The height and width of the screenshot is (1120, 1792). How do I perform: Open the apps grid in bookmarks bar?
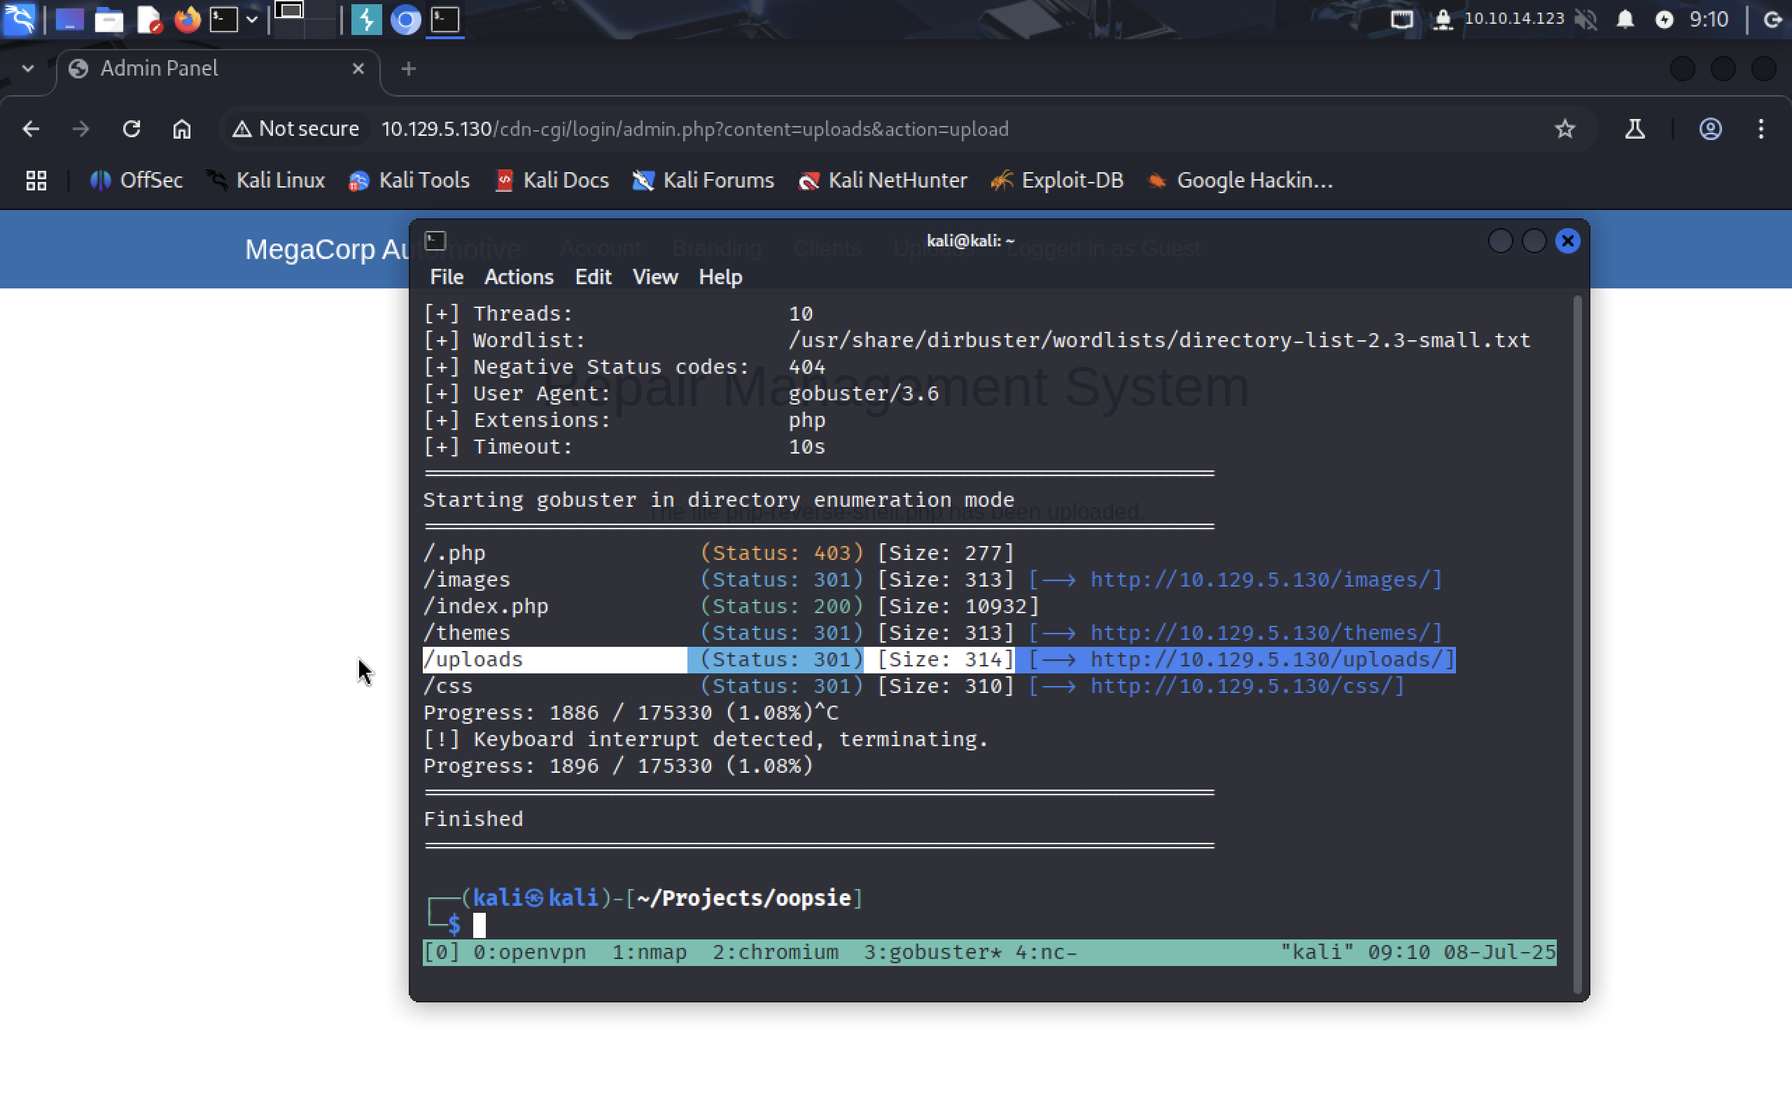click(36, 180)
